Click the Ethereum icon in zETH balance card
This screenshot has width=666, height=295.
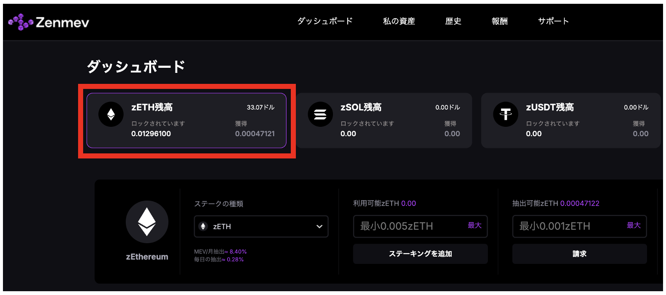[111, 114]
